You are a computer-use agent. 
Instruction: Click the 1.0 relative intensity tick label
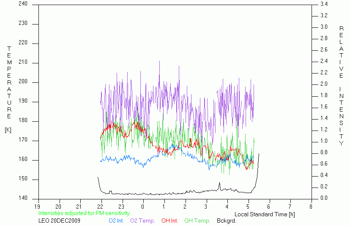[324, 141]
